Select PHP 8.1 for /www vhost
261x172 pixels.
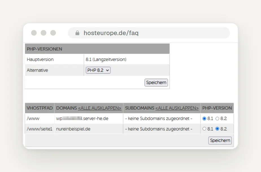pos(204,119)
